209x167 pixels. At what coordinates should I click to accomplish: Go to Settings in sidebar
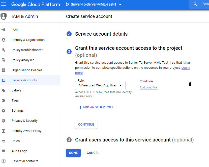[x=30, y=111]
